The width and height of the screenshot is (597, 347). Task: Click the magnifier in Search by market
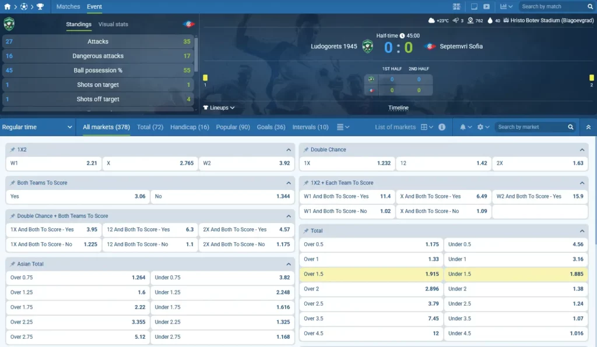point(571,127)
